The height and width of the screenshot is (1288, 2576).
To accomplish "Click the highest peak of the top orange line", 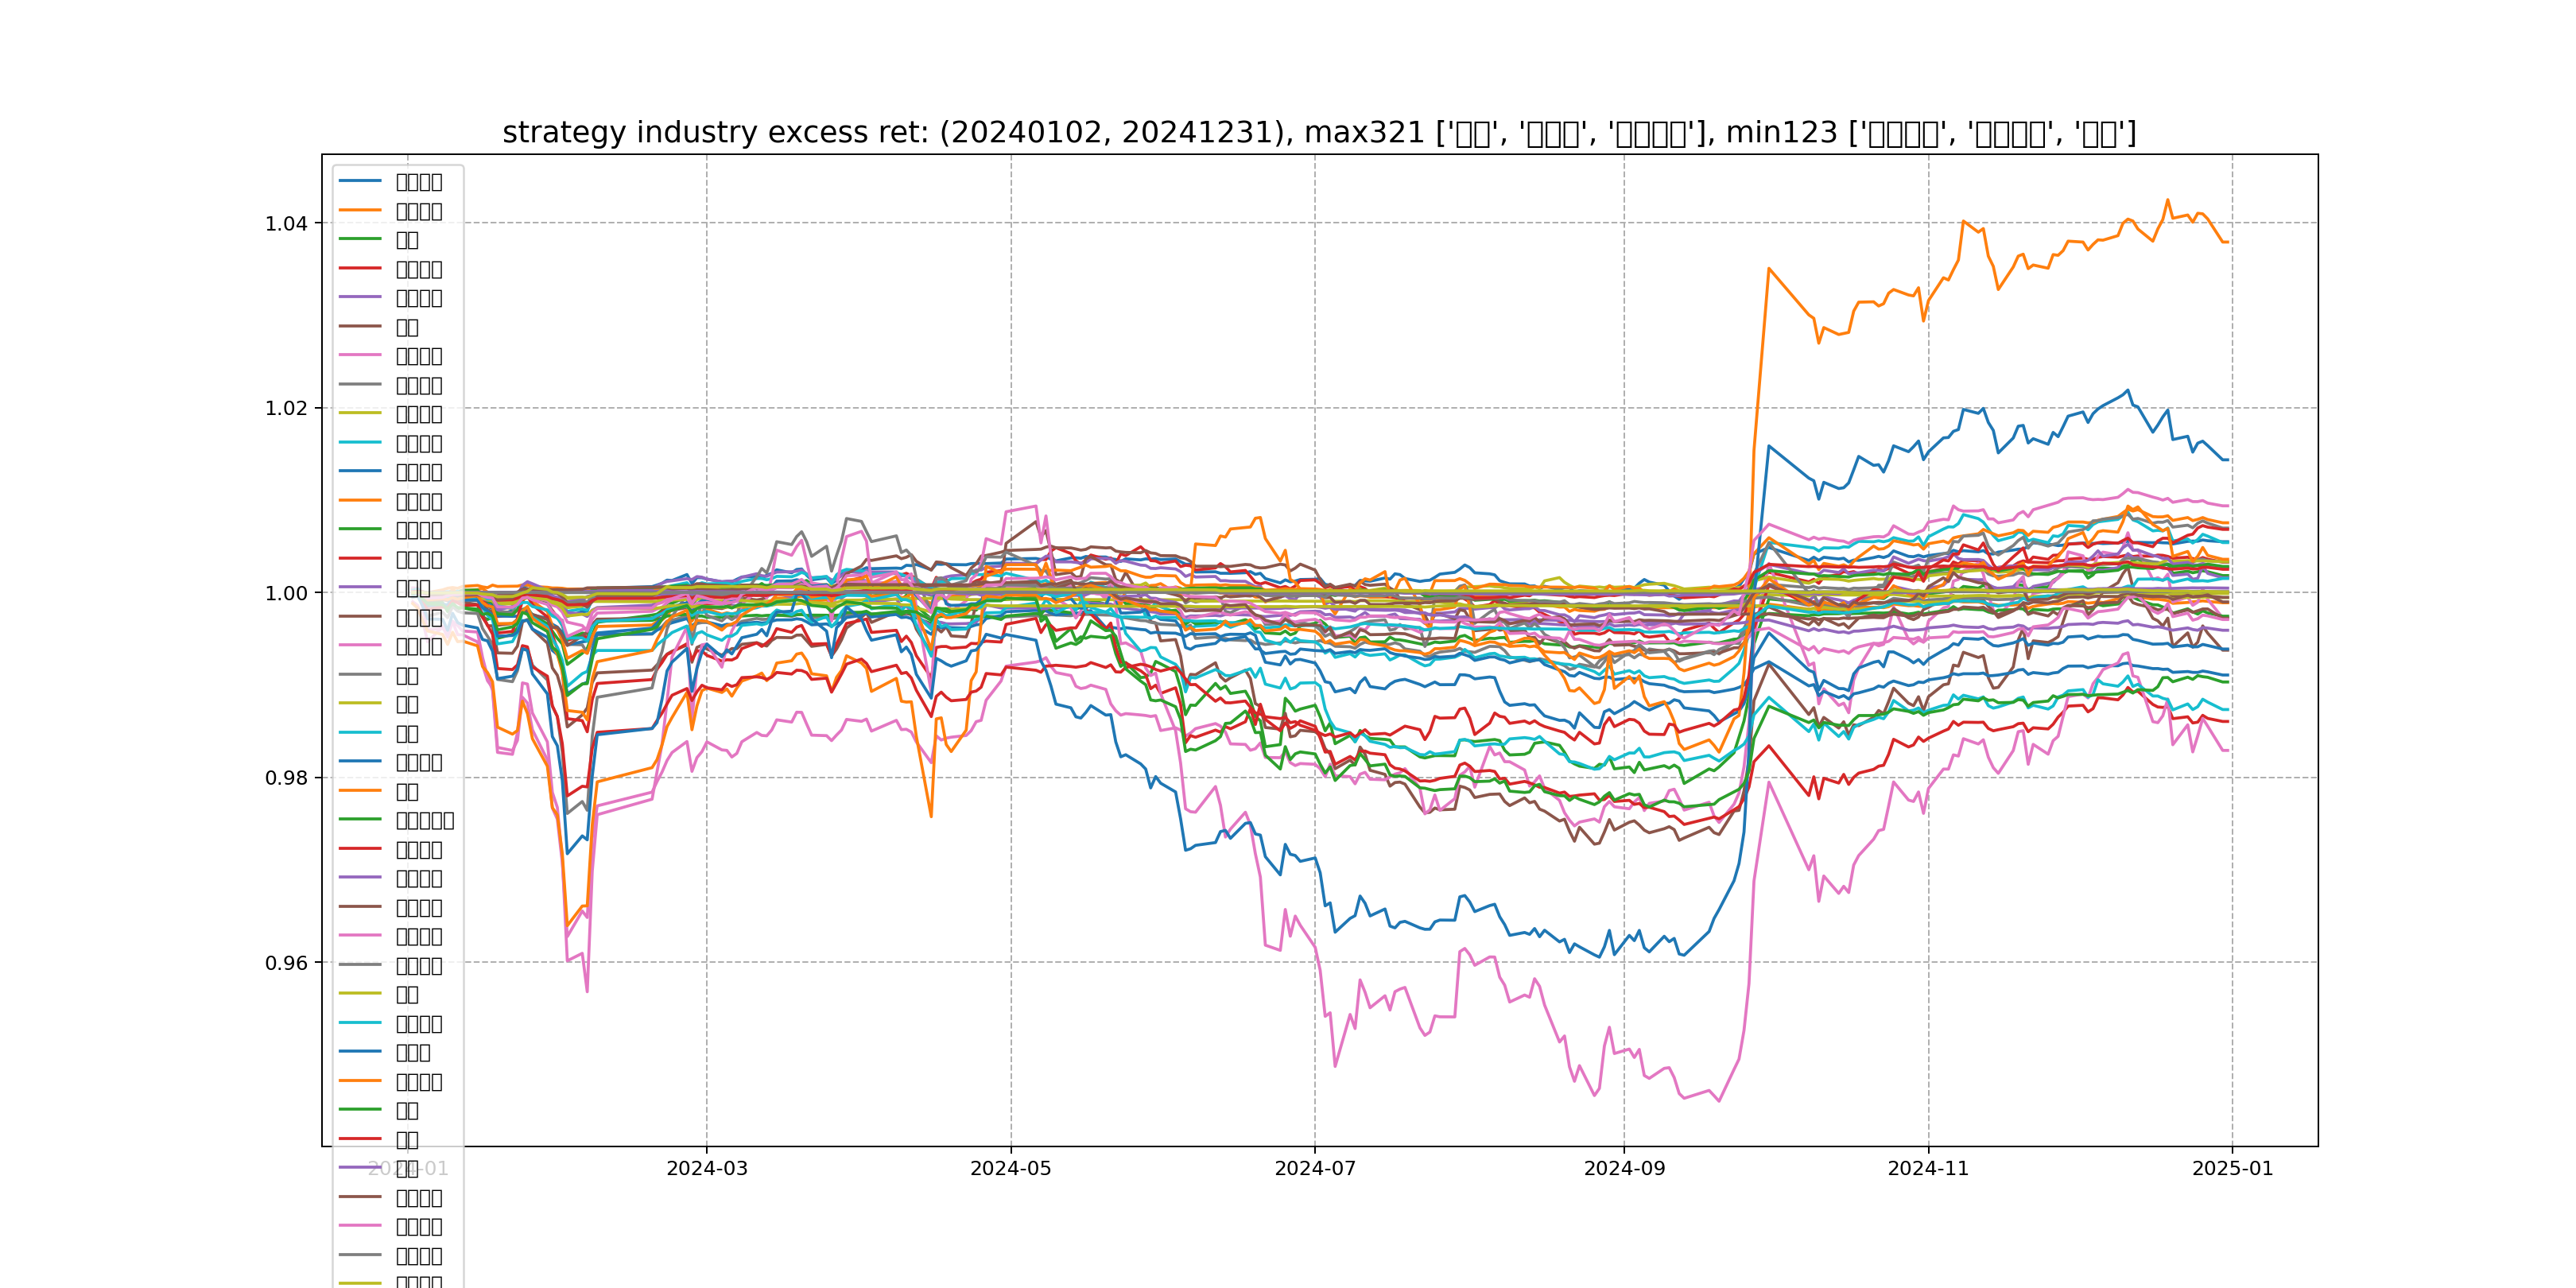I will click(x=2167, y=200).
